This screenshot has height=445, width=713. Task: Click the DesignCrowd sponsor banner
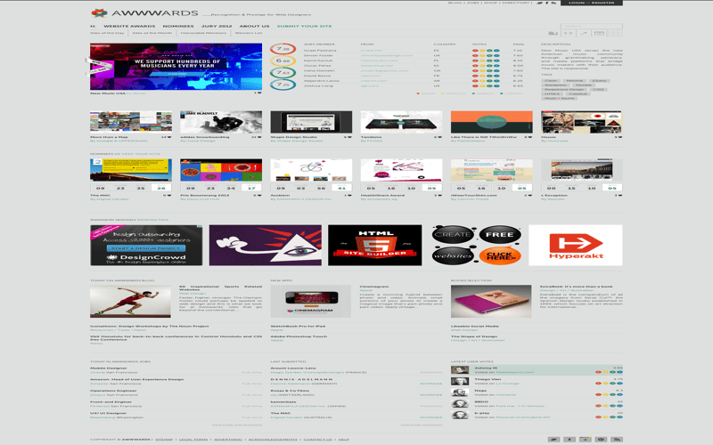(146, 246)
